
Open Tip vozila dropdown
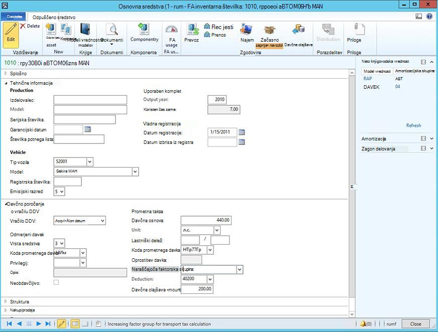pyautogui.click(x=90, y=161)
